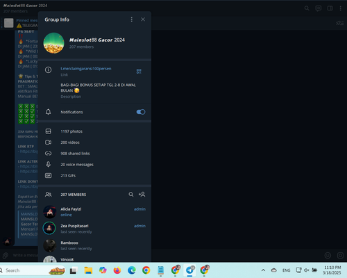Toggle the side panel icon in header
This screenshot has width=347, height=278.
pos(330,8)
